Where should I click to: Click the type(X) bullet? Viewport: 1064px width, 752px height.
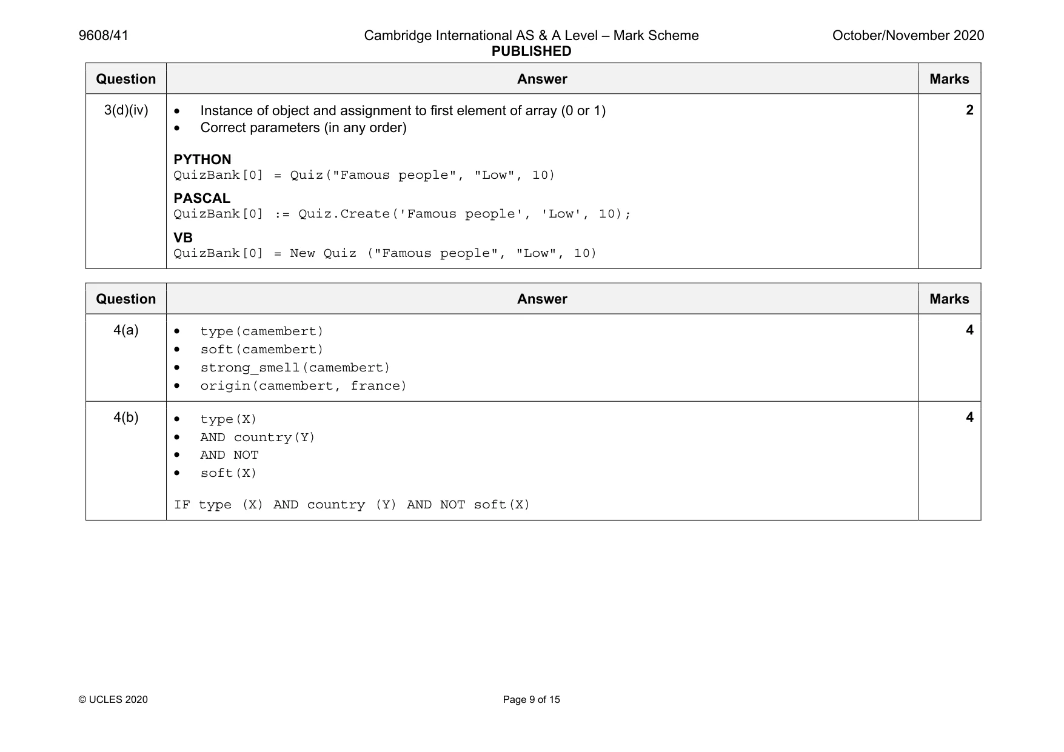click(229, 419)
